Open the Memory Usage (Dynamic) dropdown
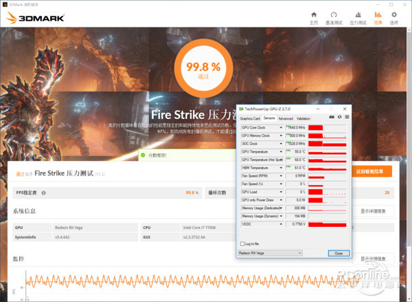 (x=281, y=216)
